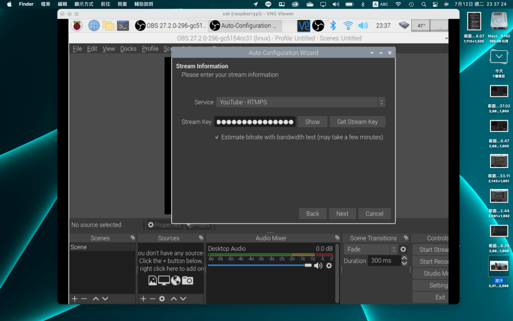Open Desktop Audio settings gear
Image resolution: width=513 pixels, height=321 pixels.
[x=329, y=265]
